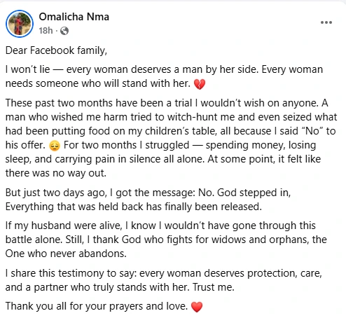Click the words "Trust me." in the post
The image size is (346, 318).
point(214,287)
